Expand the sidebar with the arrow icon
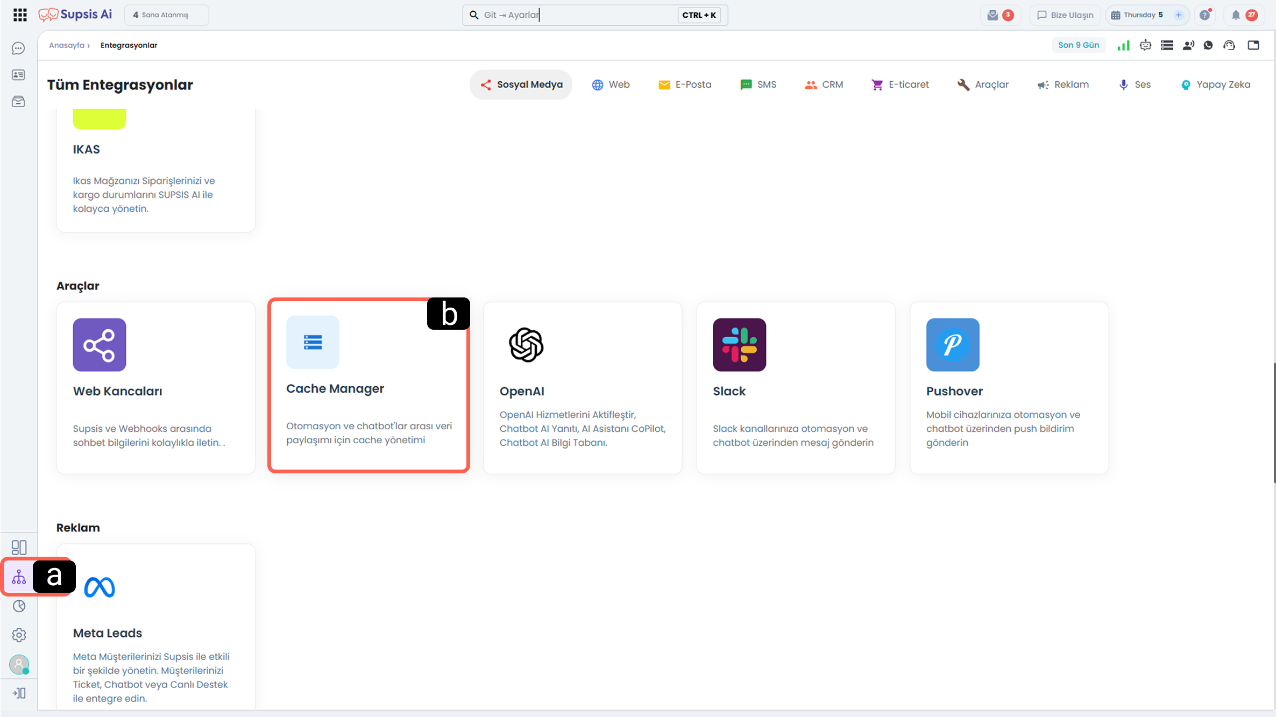This screenshot has height=717, width=1276. (19, 693)
